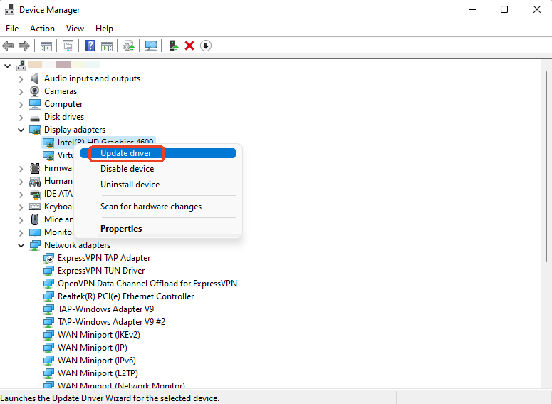Open the Action menu

click(42, 29)
